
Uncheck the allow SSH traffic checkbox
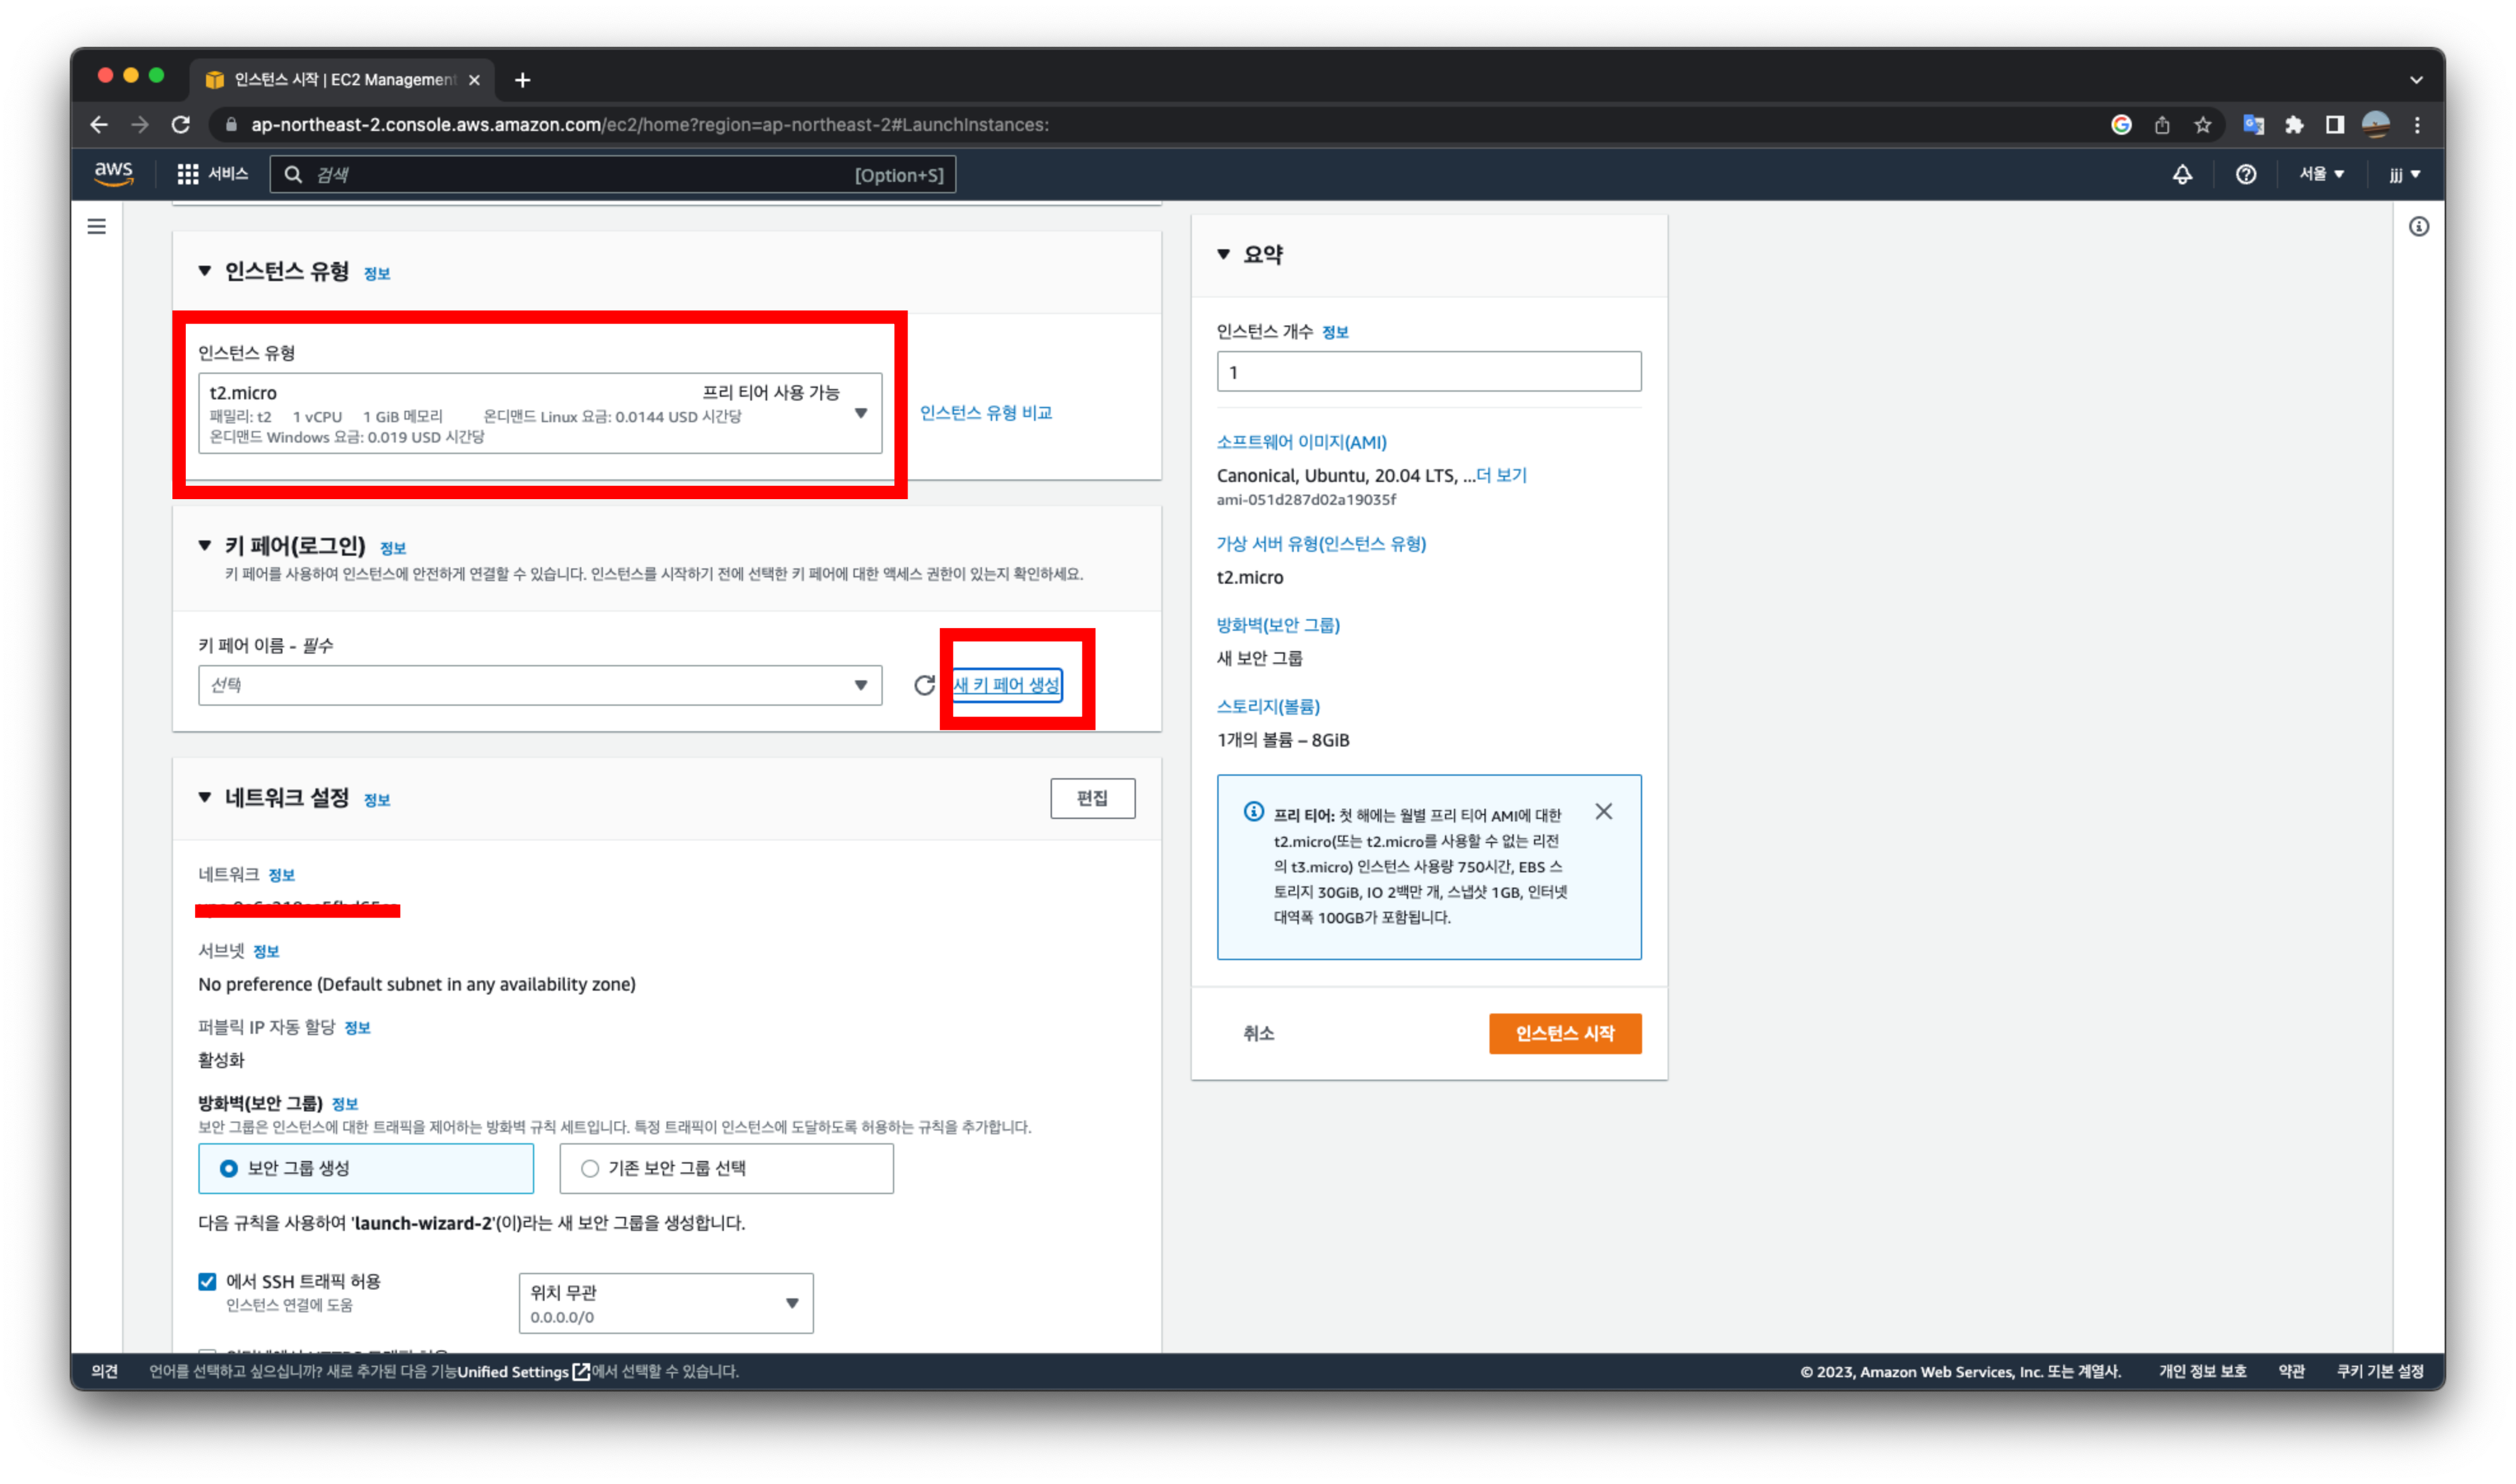pyautogui.click(x=207, y=1281)
